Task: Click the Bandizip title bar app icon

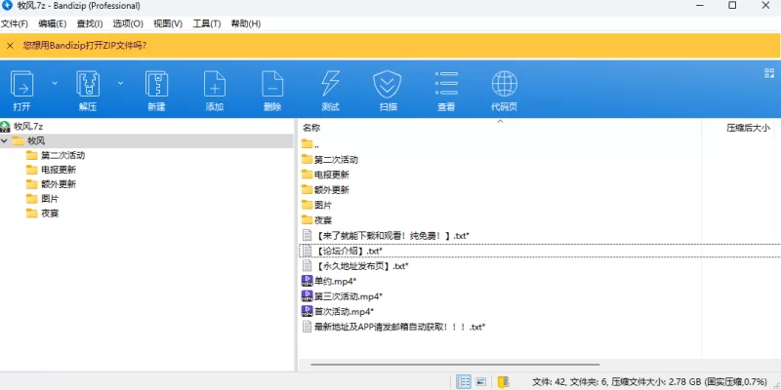Action: click(8, 6)
